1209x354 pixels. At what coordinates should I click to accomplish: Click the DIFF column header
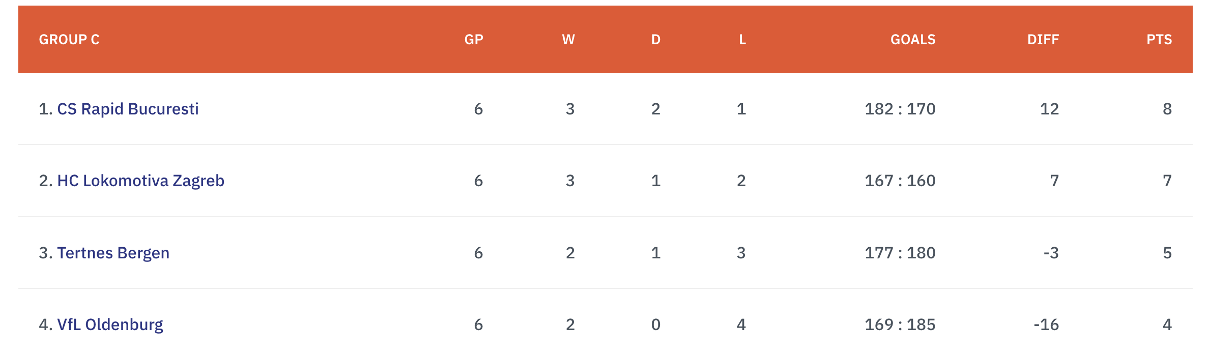pos(1043,40)
